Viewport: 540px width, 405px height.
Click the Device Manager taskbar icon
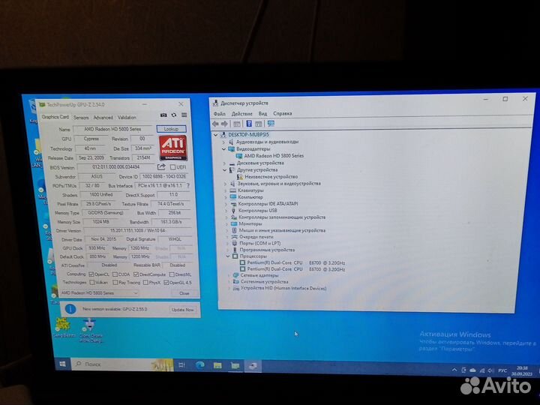(253, 366)
